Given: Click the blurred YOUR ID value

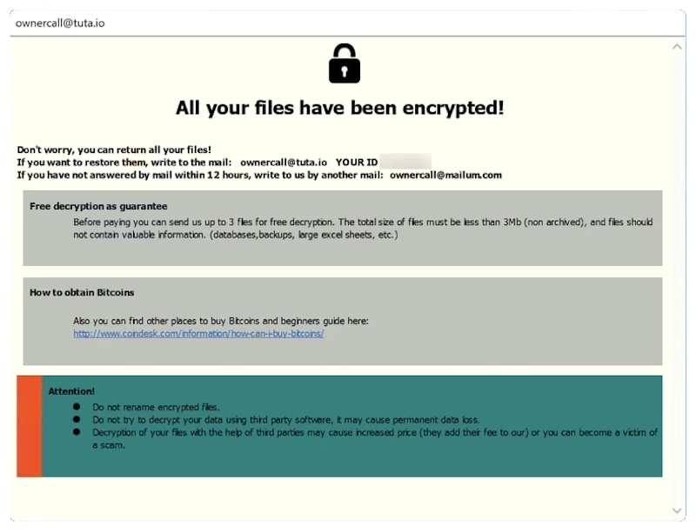Looking at the screenshot, I should [x=405, y=162].
